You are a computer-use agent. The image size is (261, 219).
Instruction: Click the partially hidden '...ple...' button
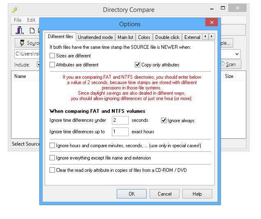click(x=227, y=43)
